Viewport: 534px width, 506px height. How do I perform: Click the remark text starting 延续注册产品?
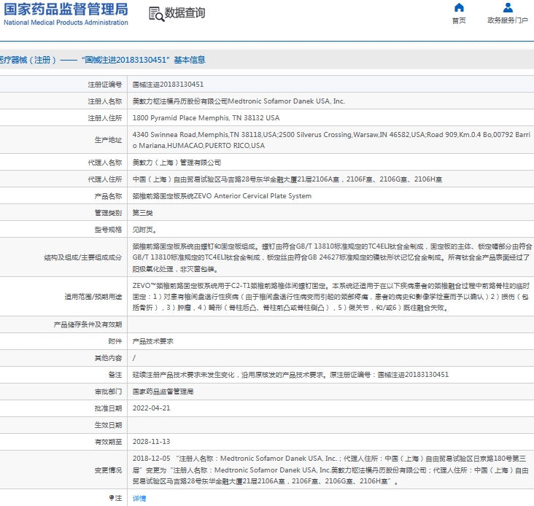290,375
